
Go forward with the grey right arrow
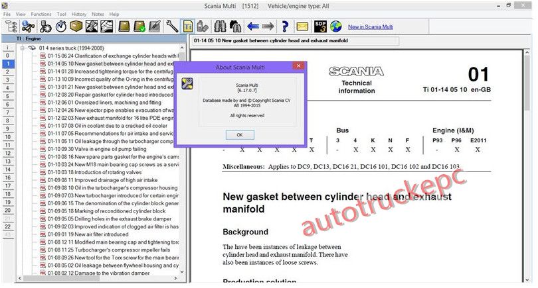click(268, 26)
